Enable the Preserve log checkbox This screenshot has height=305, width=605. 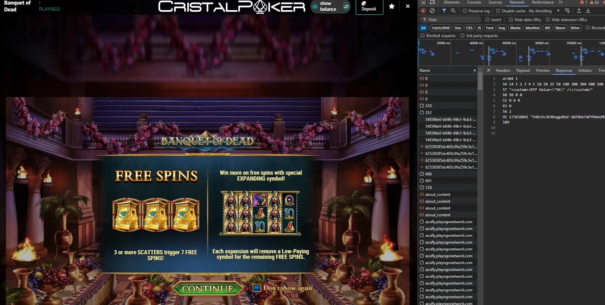pyautogui.click(x=465, y=11)
